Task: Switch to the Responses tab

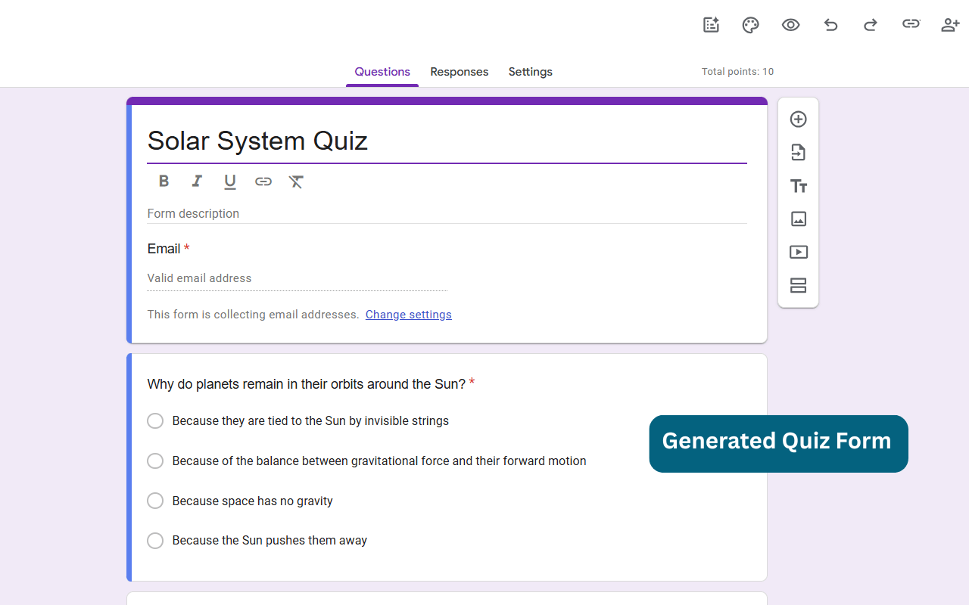Action: [459, 72]
